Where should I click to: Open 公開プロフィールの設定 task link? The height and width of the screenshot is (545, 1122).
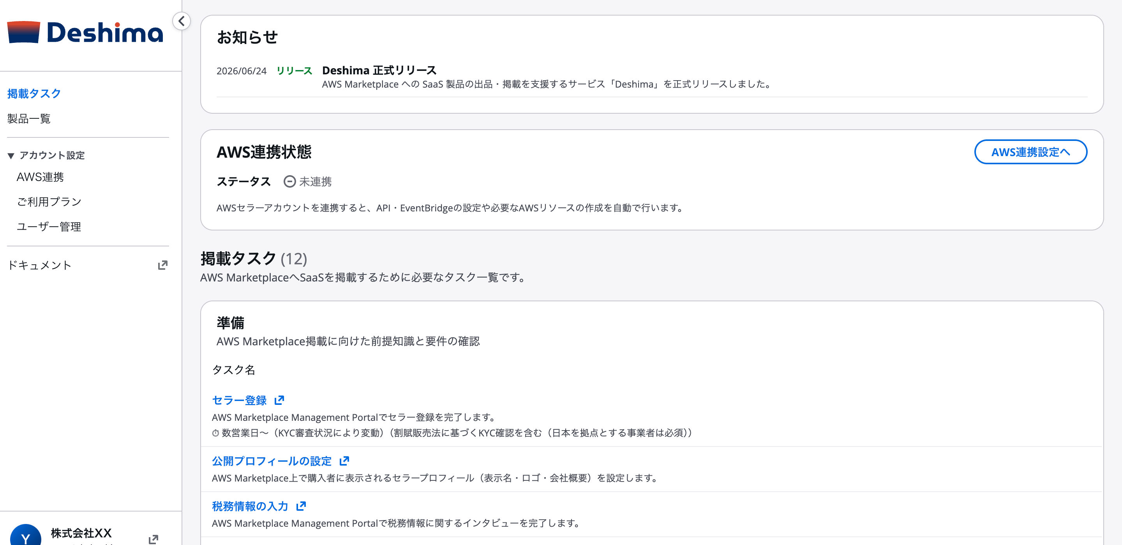pos(272,461)
